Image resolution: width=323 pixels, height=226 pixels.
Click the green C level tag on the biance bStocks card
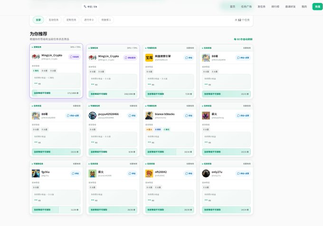pyautogui.click(x=167, y=129)
